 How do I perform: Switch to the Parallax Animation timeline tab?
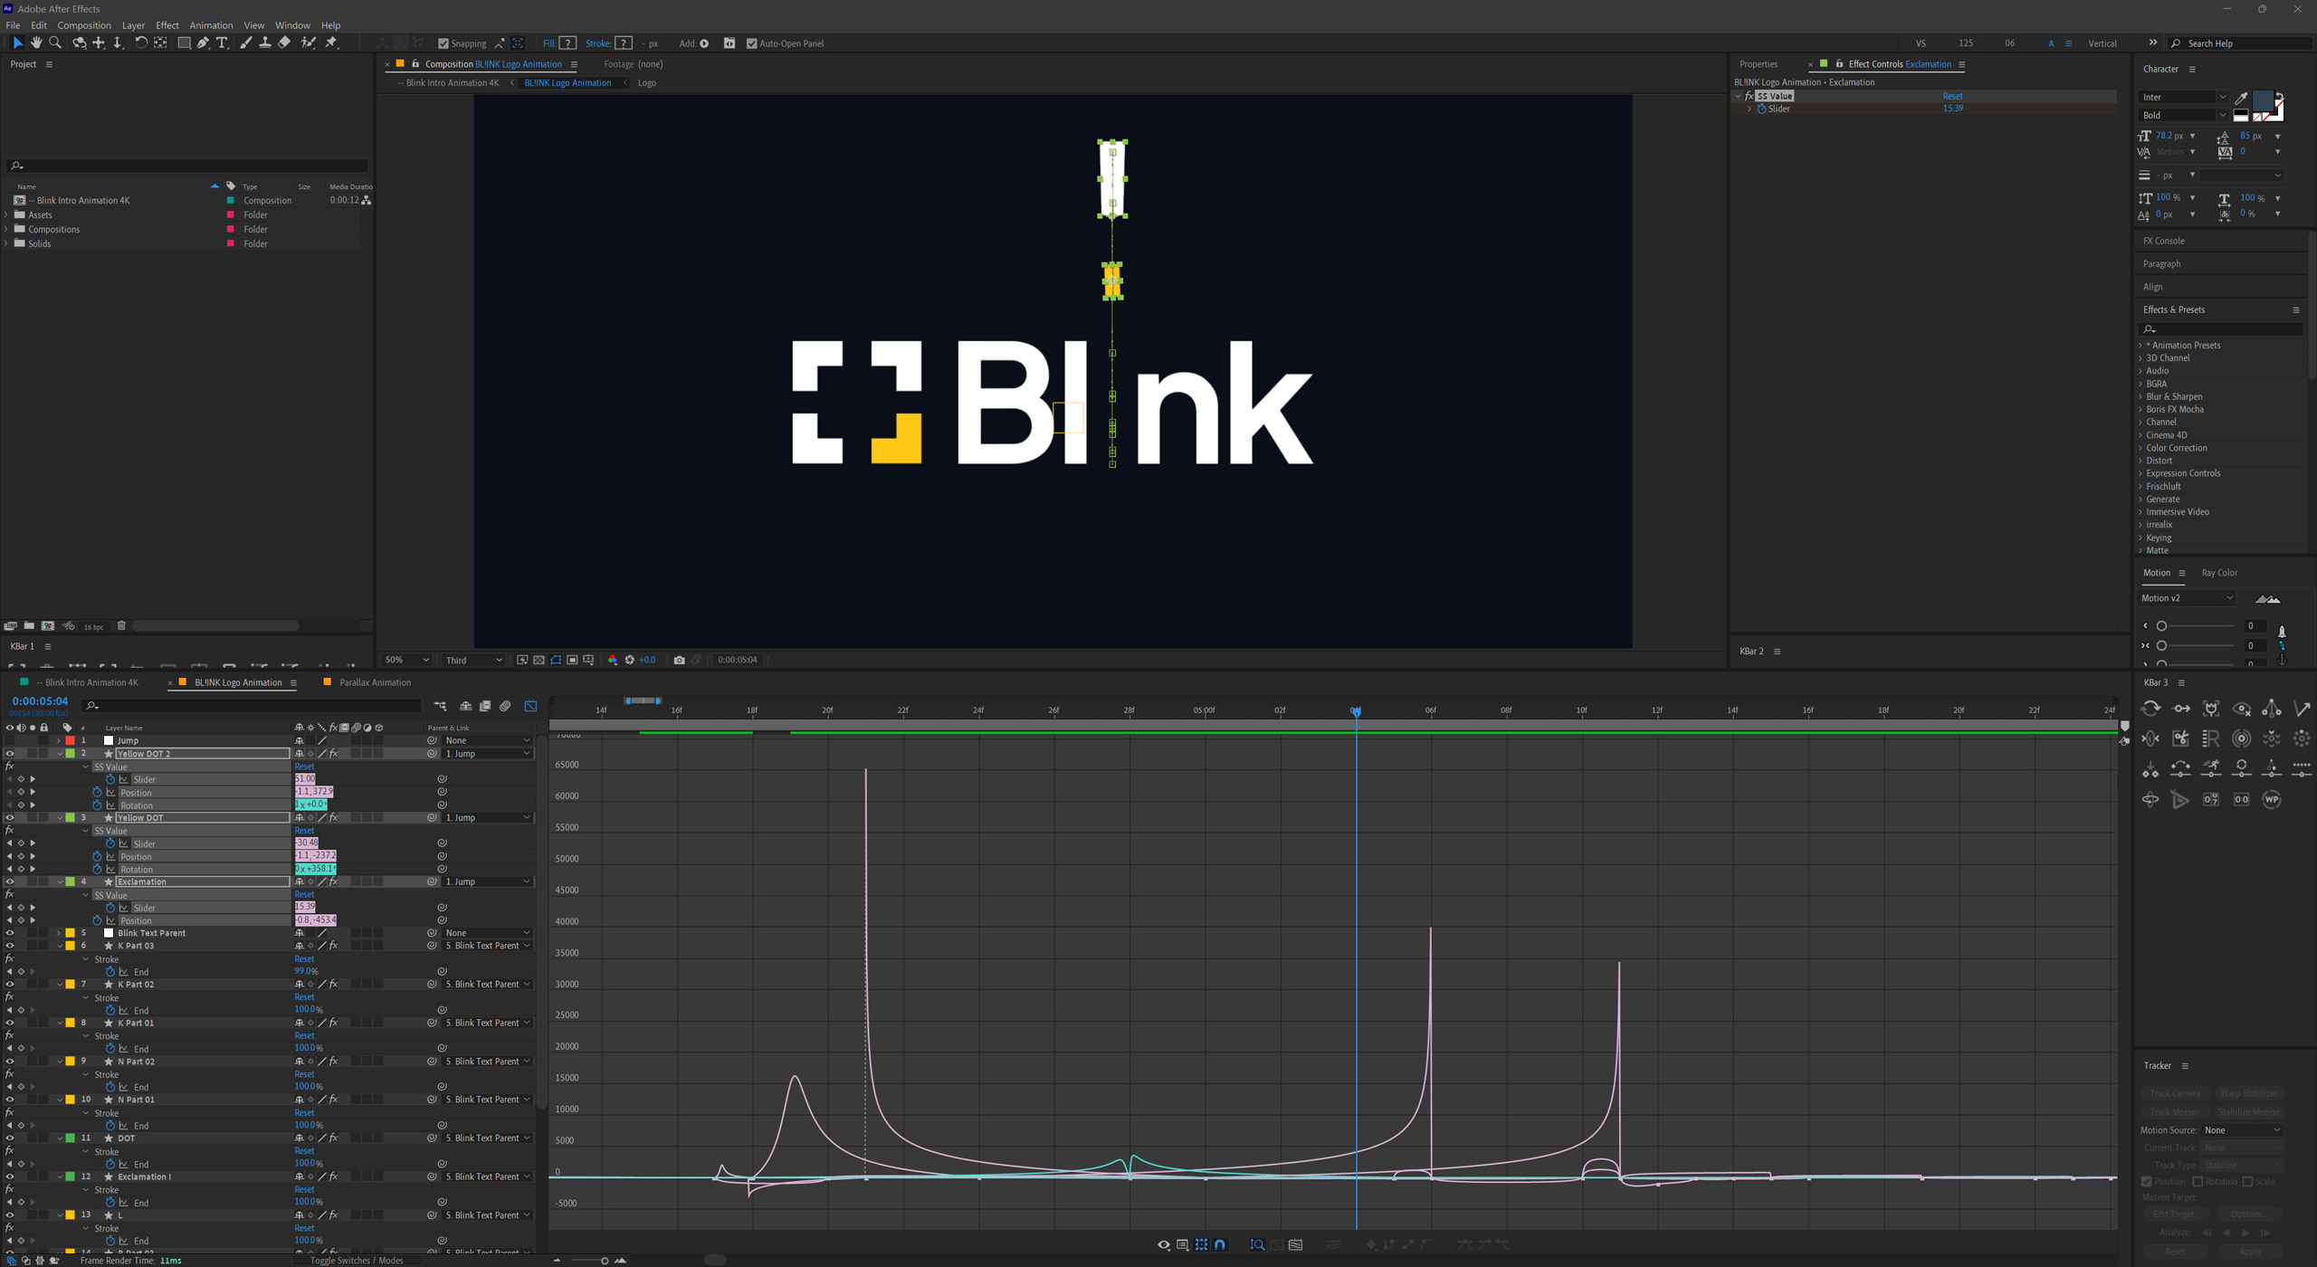pos(374,682)
